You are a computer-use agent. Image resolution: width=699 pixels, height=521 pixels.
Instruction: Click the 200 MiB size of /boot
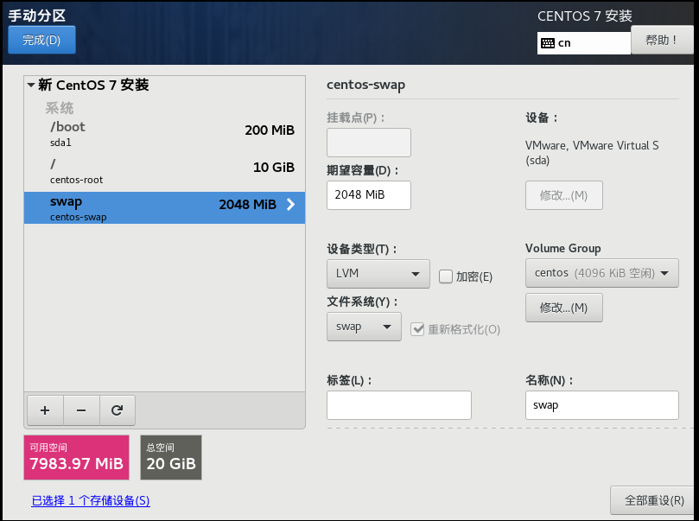(270, 130)
